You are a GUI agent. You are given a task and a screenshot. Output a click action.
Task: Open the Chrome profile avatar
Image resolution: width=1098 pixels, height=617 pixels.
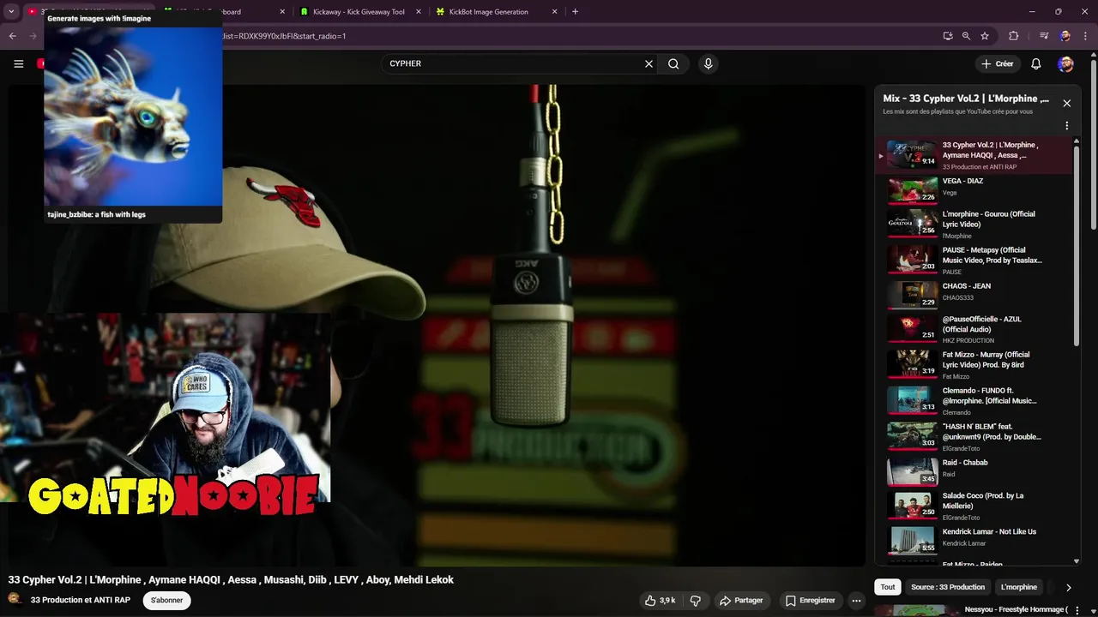point(1065,36)
